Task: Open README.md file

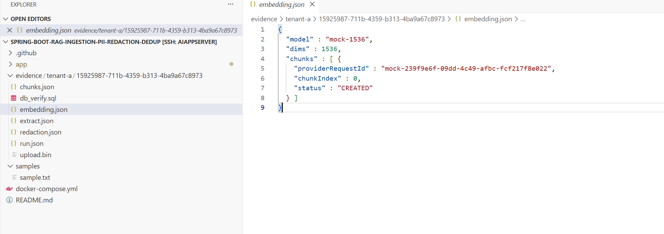Action: point(34,200)
